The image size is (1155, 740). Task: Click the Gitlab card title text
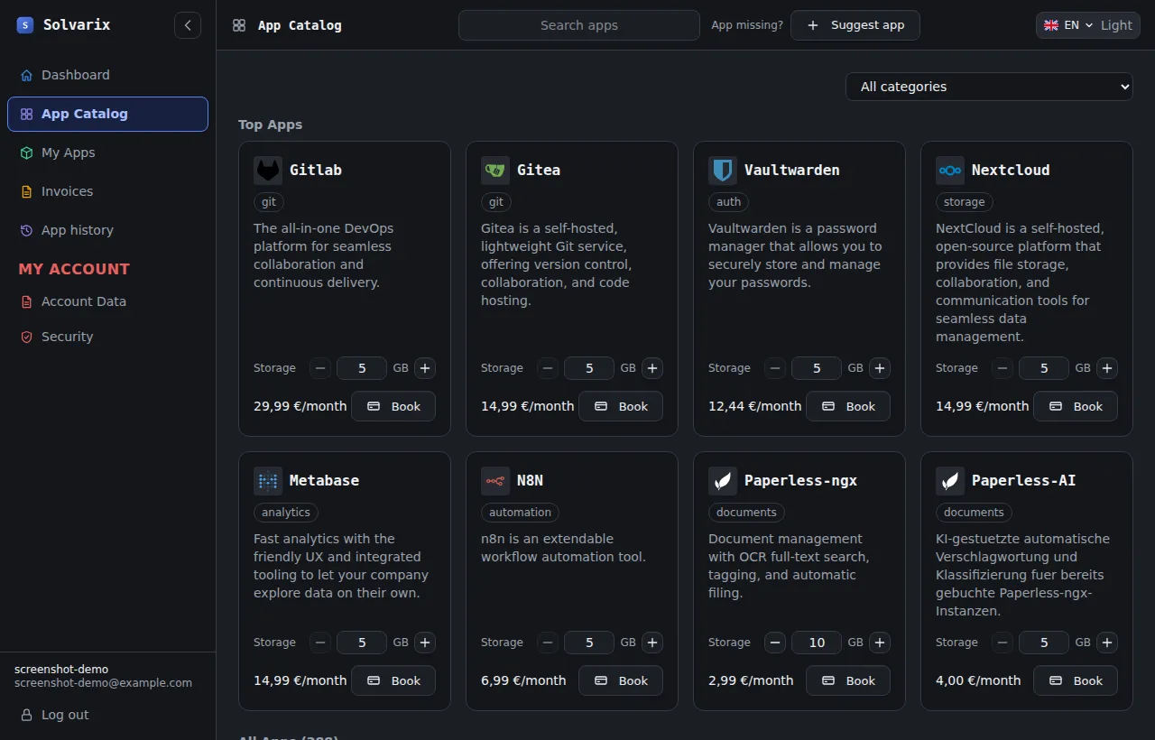tap(316, 170)
